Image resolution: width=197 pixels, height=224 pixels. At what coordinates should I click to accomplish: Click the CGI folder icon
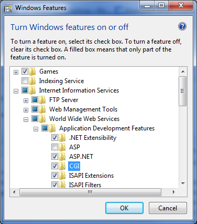(62, 166)
